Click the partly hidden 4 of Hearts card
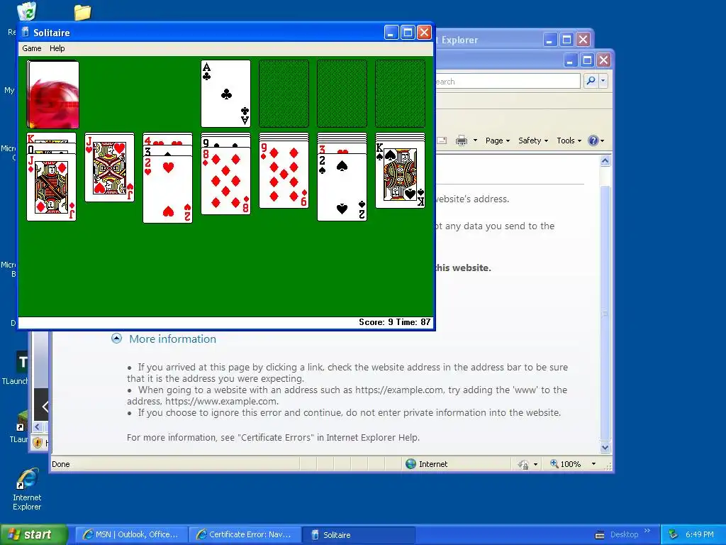Image resolution: width=726 pixels, height=545 pixels. (x=167, y=139)
